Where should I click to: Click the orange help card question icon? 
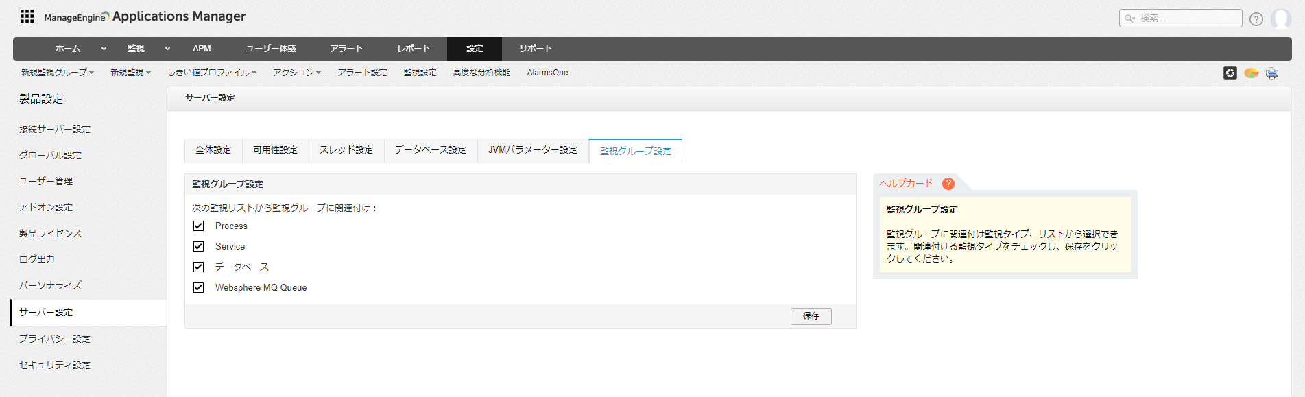pyautogui.click(x=948, y=184)
